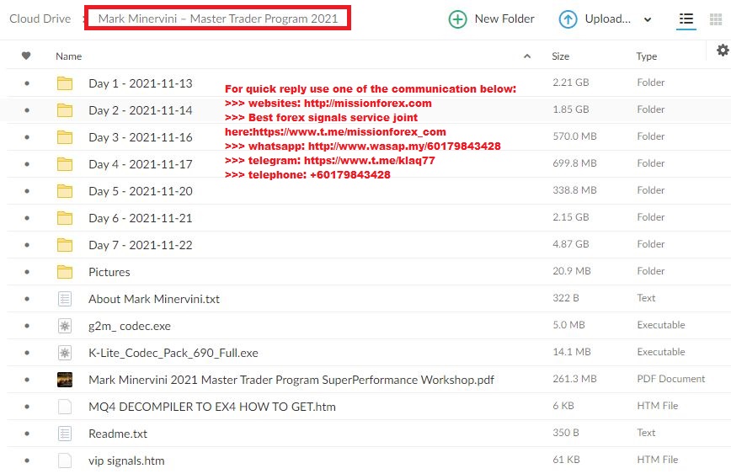The image size is (731, 474).
Task: Select K-Lite_Codec_Pack_690_Full.exe name
Action: pyautogui.click(x=173, y=354)
